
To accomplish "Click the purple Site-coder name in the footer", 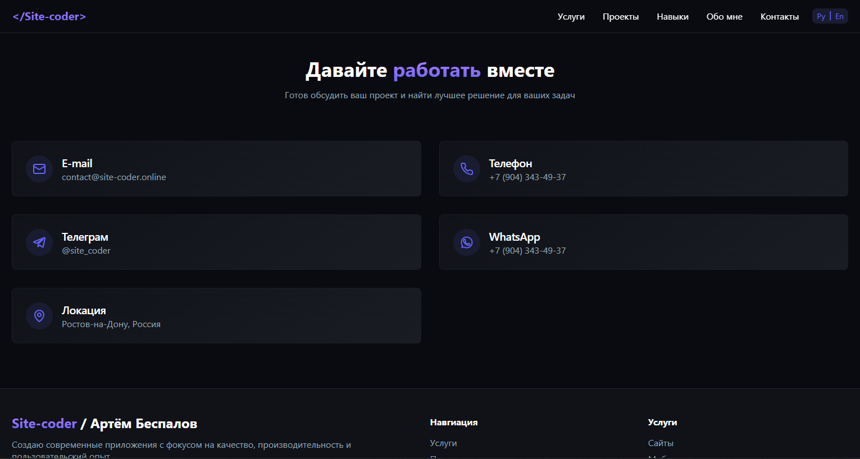I will (x=44, y=424).
